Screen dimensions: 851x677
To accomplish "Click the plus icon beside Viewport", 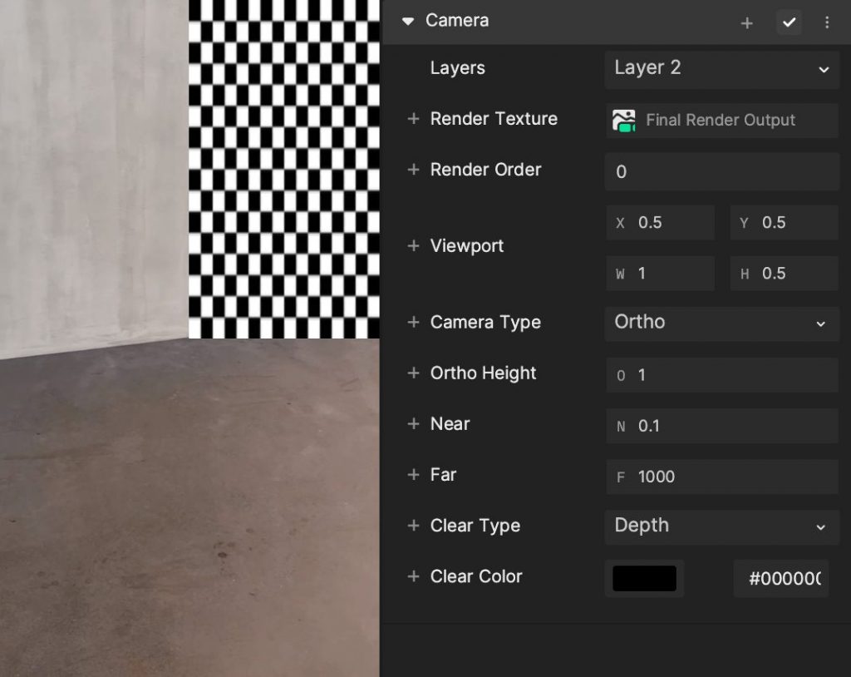I will click(x=414, y=245).
